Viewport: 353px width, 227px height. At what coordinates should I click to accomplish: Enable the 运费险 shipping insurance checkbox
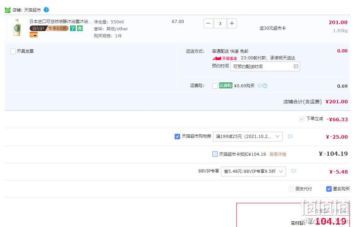215,86
